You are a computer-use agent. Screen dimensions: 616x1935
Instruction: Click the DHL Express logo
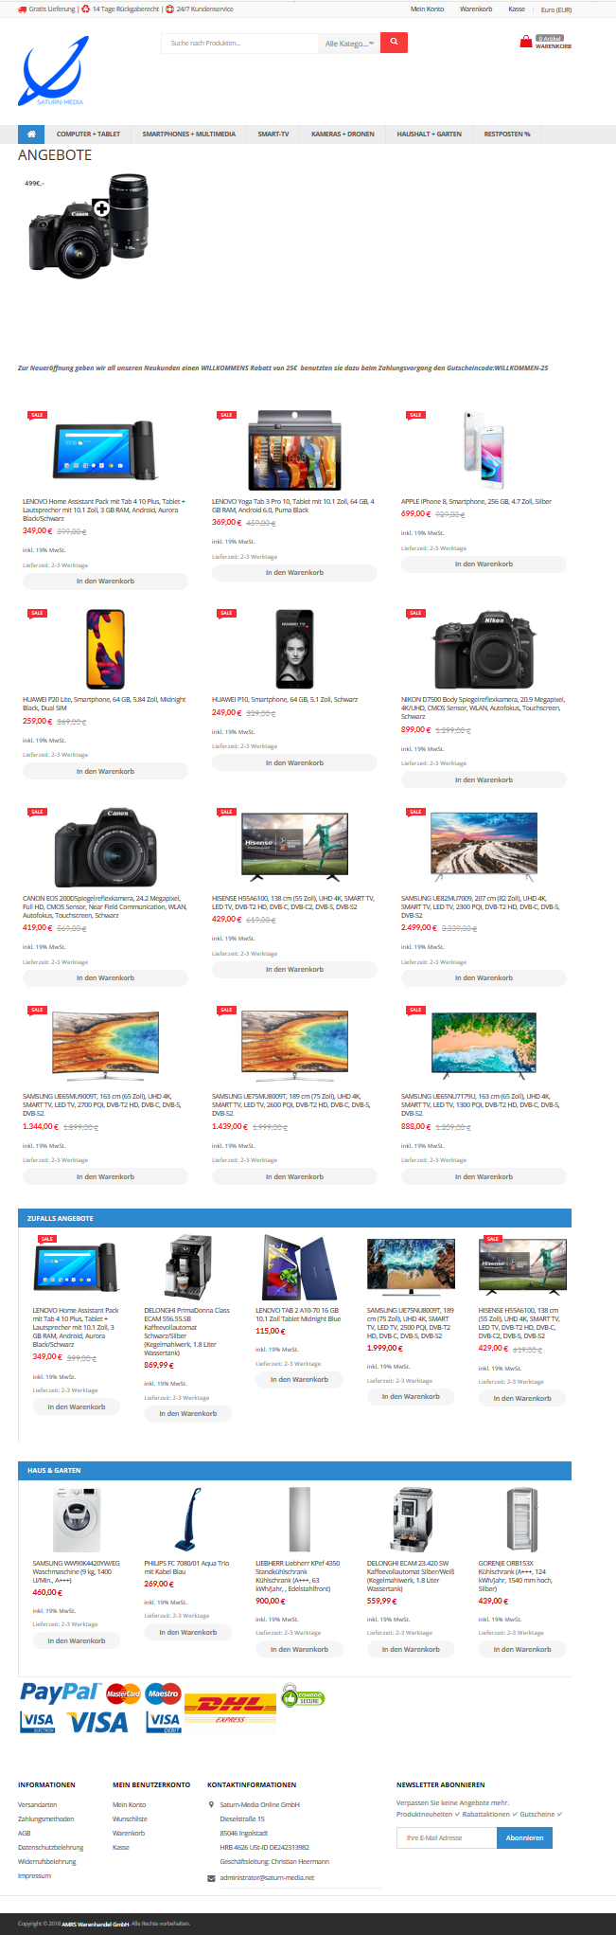(x=231, y=1707)
